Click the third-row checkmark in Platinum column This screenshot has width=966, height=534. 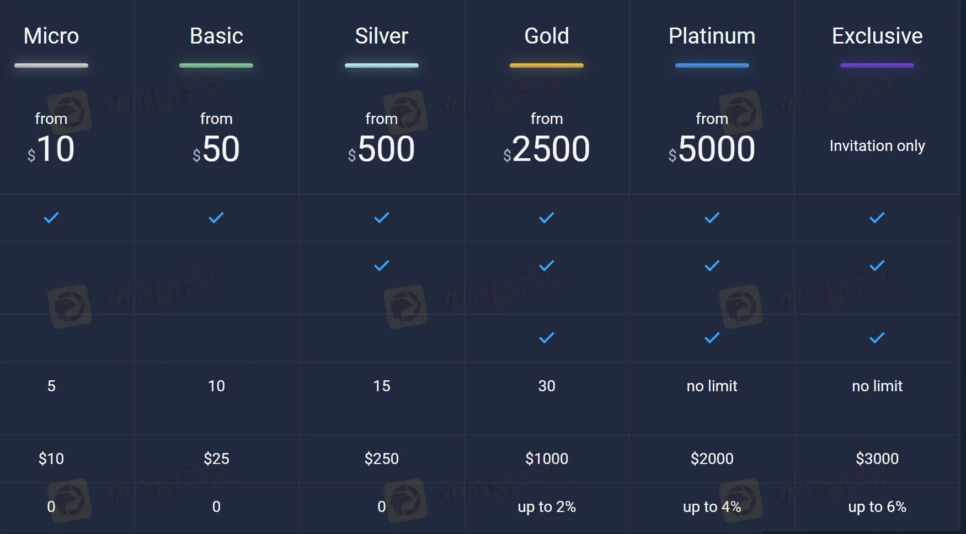click(712, 338)
